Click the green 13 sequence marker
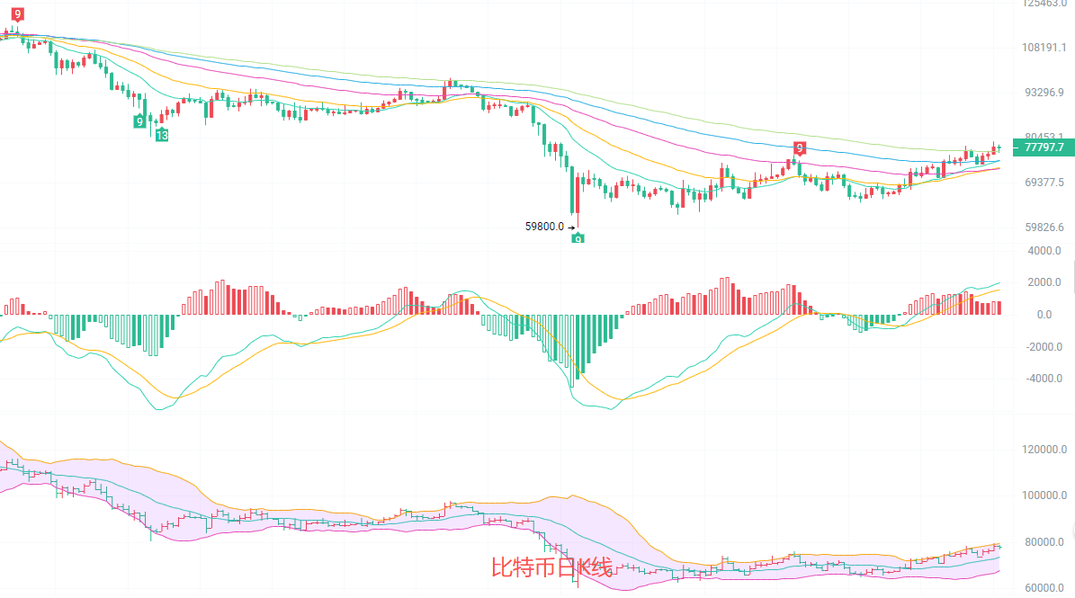The image size is (1075, 598). (x=161, y=136)
